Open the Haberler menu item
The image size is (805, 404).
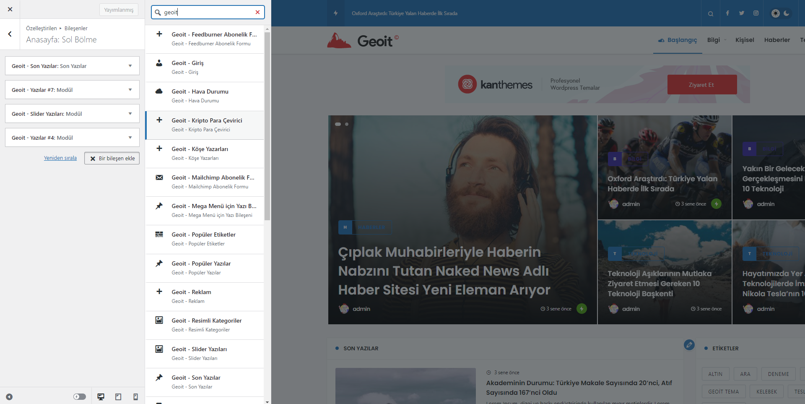pos(777,40)
